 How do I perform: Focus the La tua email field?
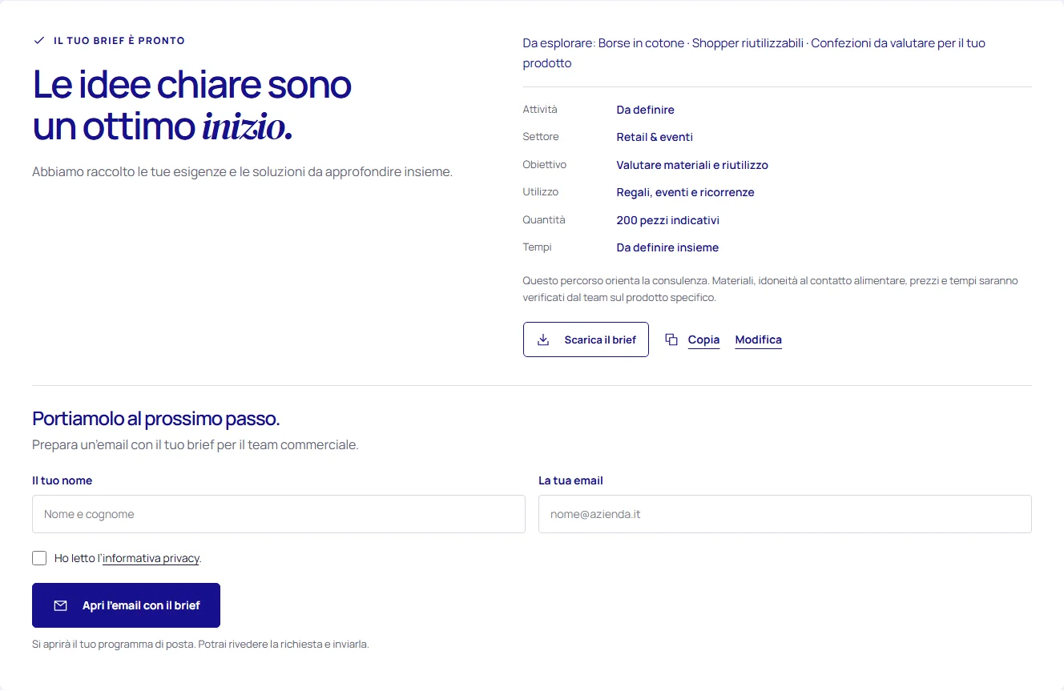click(x=785, y=514)
